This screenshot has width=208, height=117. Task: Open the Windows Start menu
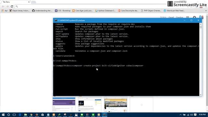3,115
